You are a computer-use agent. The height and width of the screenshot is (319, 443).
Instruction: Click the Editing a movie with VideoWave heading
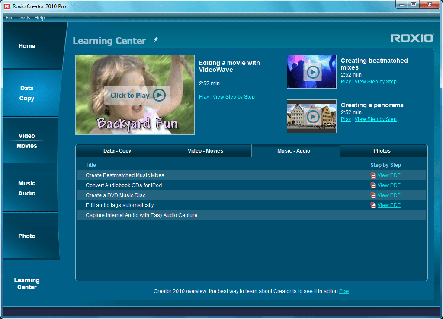pos(229,66)
